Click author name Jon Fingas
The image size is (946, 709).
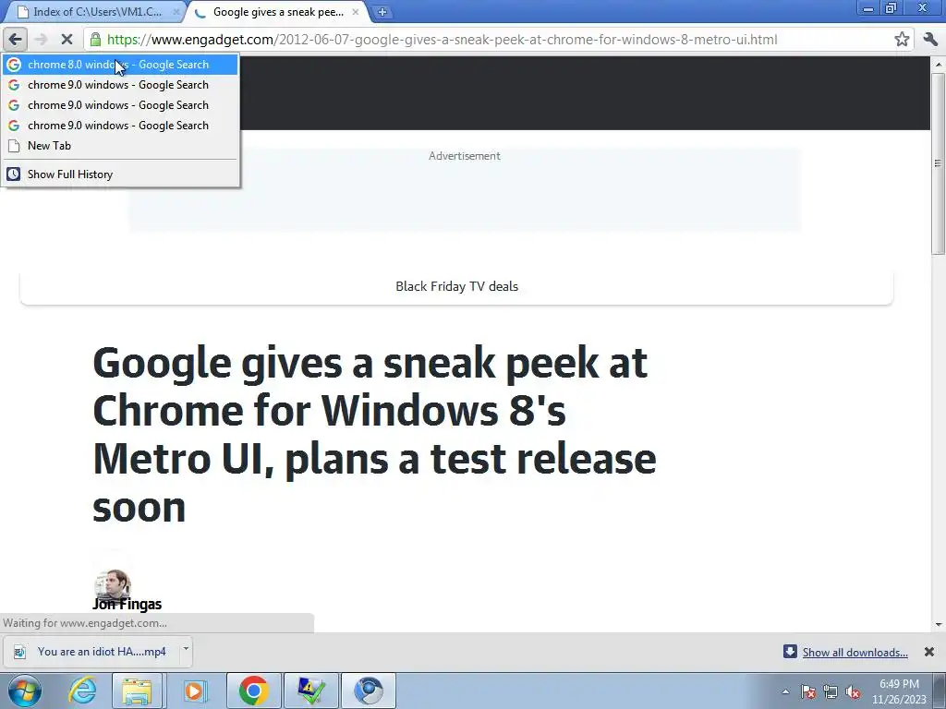[x=127, y=604]
